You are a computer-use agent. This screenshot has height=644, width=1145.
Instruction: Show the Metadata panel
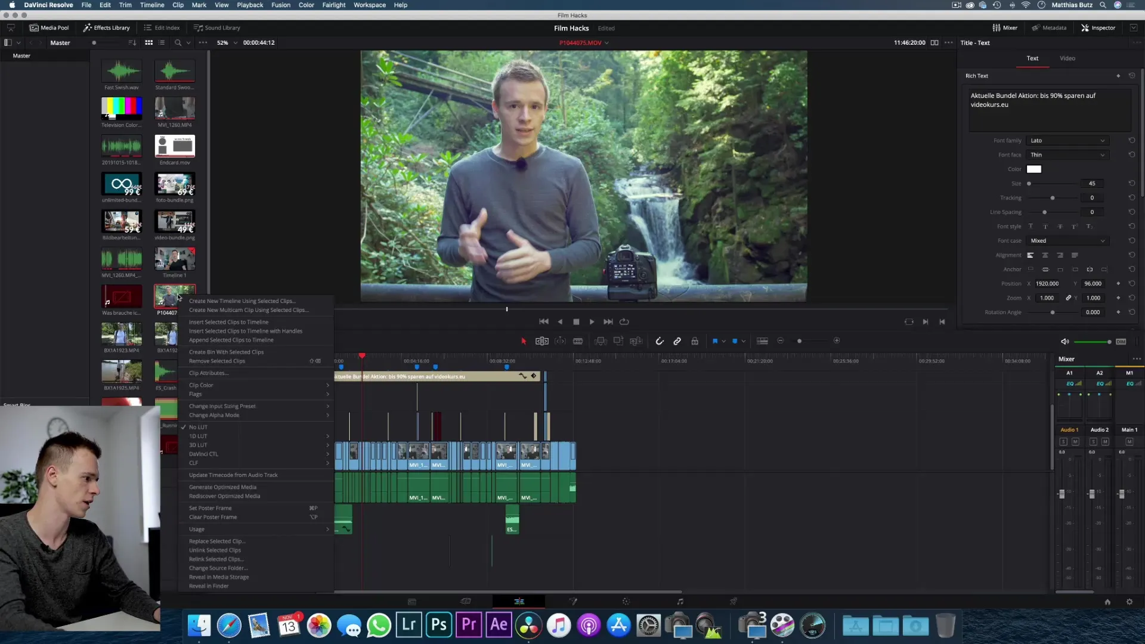pos(1049,28)
